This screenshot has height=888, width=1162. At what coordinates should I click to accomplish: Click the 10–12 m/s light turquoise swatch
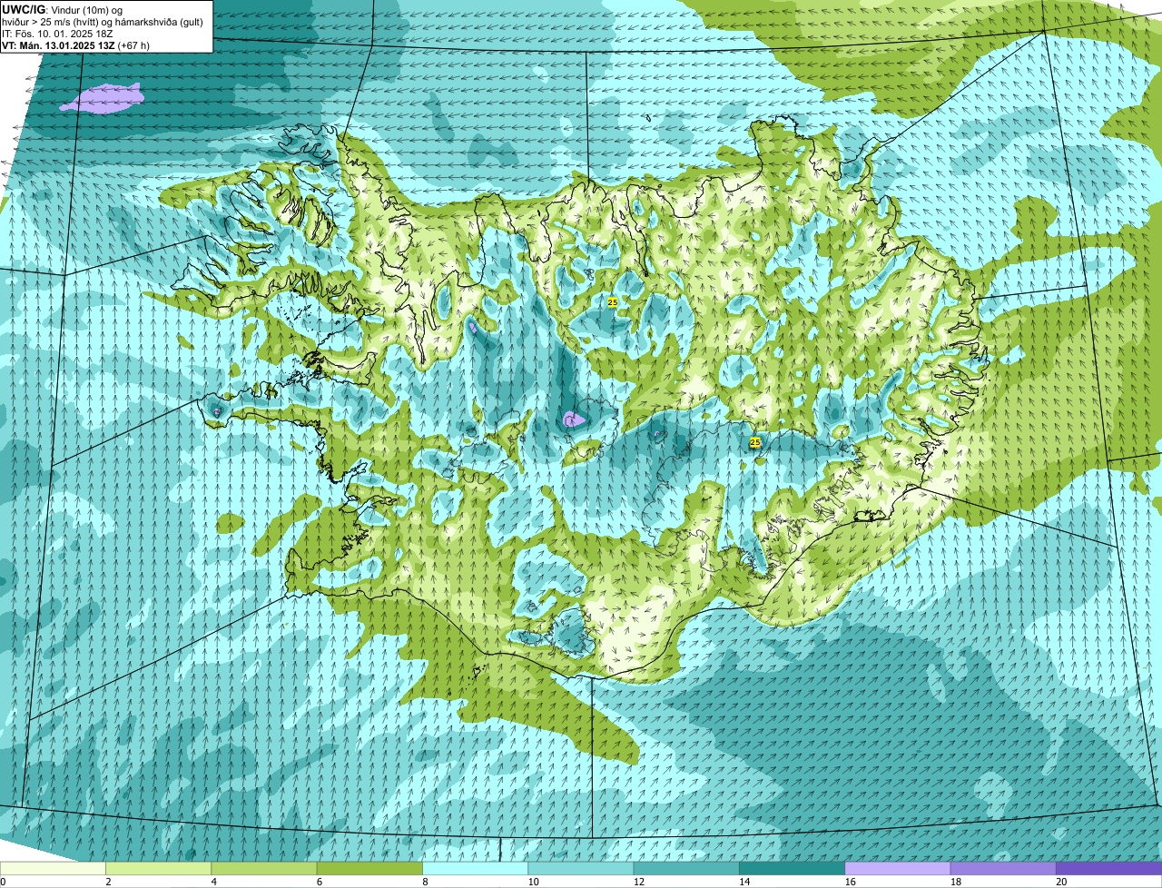click(581, 869)
